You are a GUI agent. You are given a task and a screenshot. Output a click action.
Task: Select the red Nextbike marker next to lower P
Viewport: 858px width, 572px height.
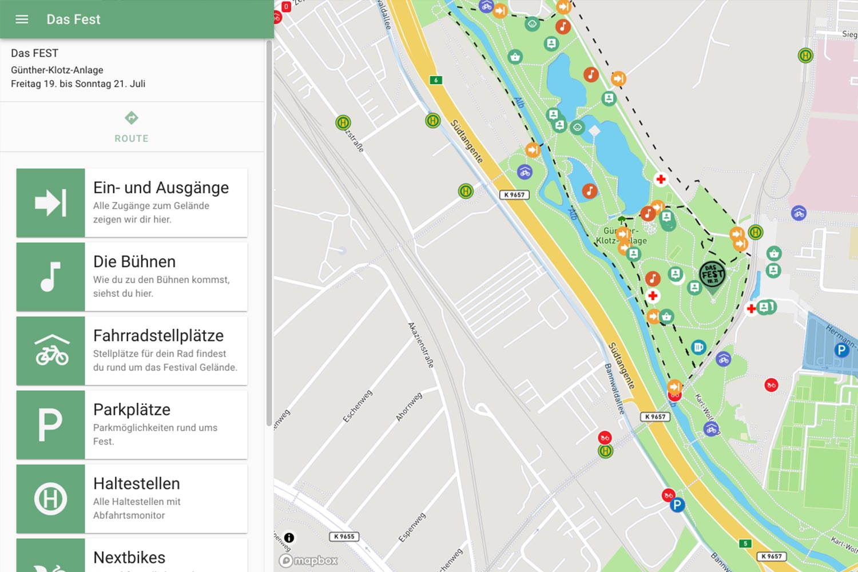[x=668, y=495]
